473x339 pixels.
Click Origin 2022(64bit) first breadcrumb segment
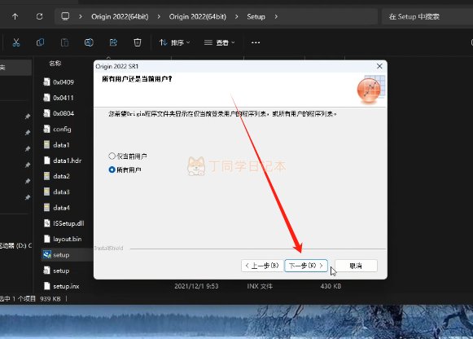(x=120, y=16)
